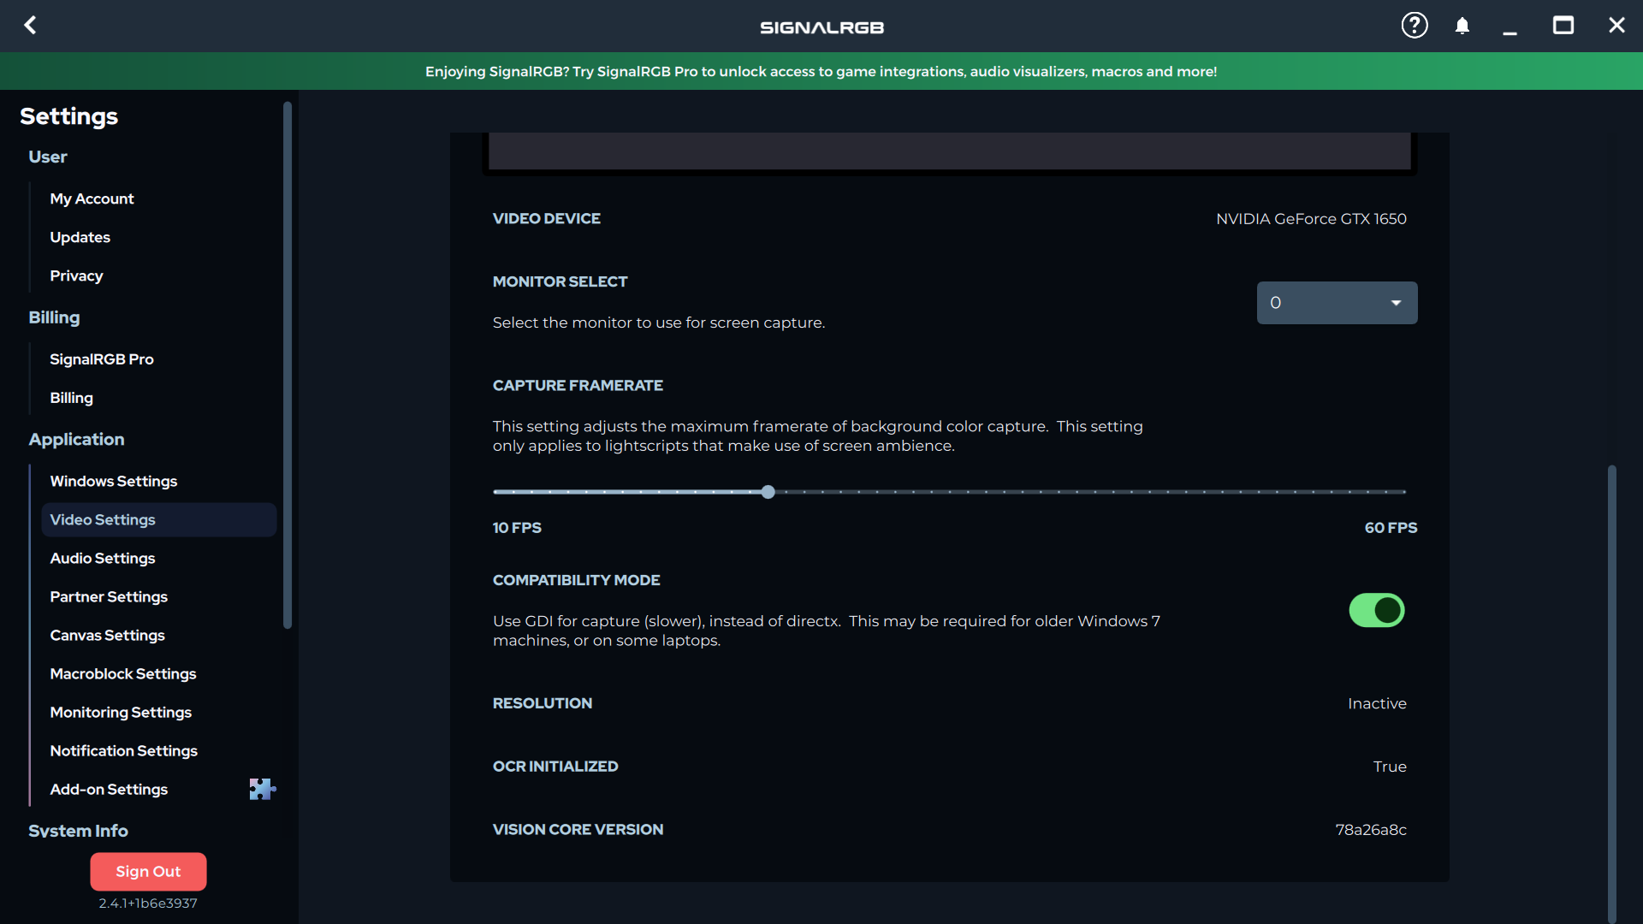Image resolution: width=1643 pixels, height=924 pixels.
Task: Click the capture framerate slider handle
Action: coord(768,492)
